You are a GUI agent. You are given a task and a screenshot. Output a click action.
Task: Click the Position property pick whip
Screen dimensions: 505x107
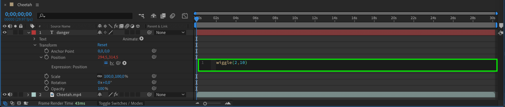pyautogui.click(x=154, y=57)
